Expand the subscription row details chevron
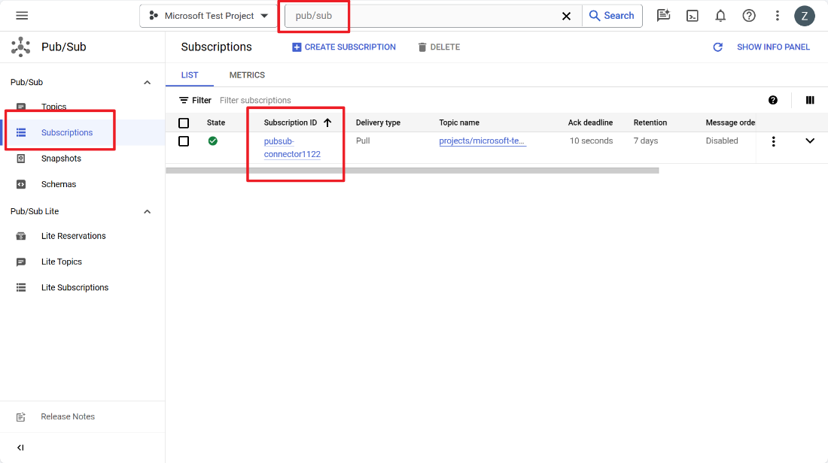 click(810, 141)
